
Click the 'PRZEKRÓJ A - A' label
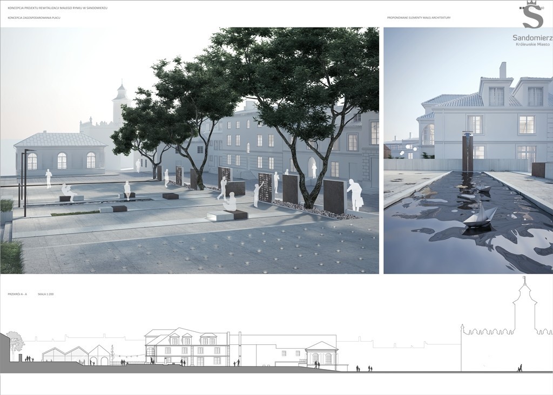point(19,294)
